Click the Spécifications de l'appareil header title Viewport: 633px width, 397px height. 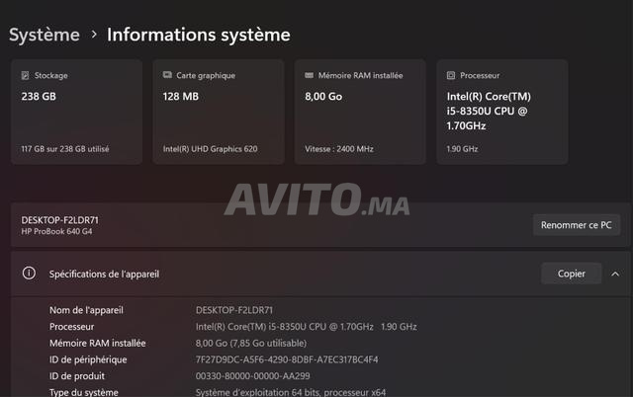[104, 274]
